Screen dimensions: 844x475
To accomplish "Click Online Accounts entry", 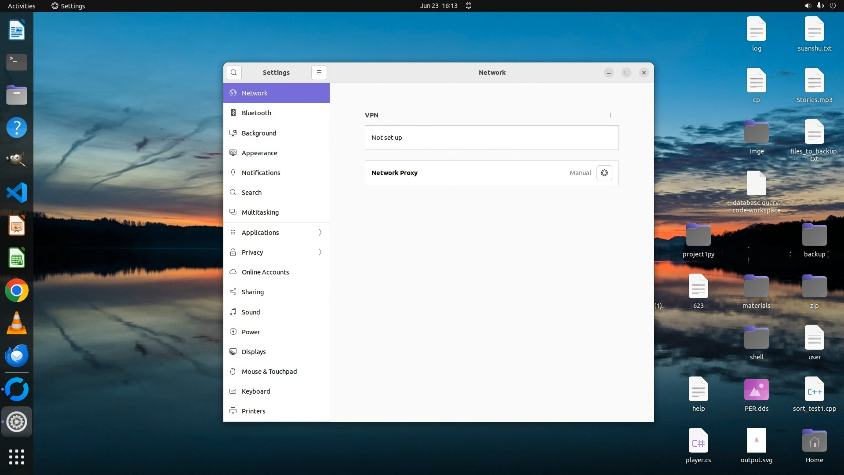I will (x=265, y=272).
